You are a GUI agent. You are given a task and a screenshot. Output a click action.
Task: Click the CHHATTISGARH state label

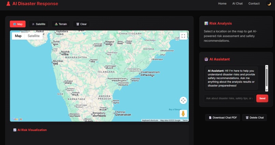[x=130, y=34]
